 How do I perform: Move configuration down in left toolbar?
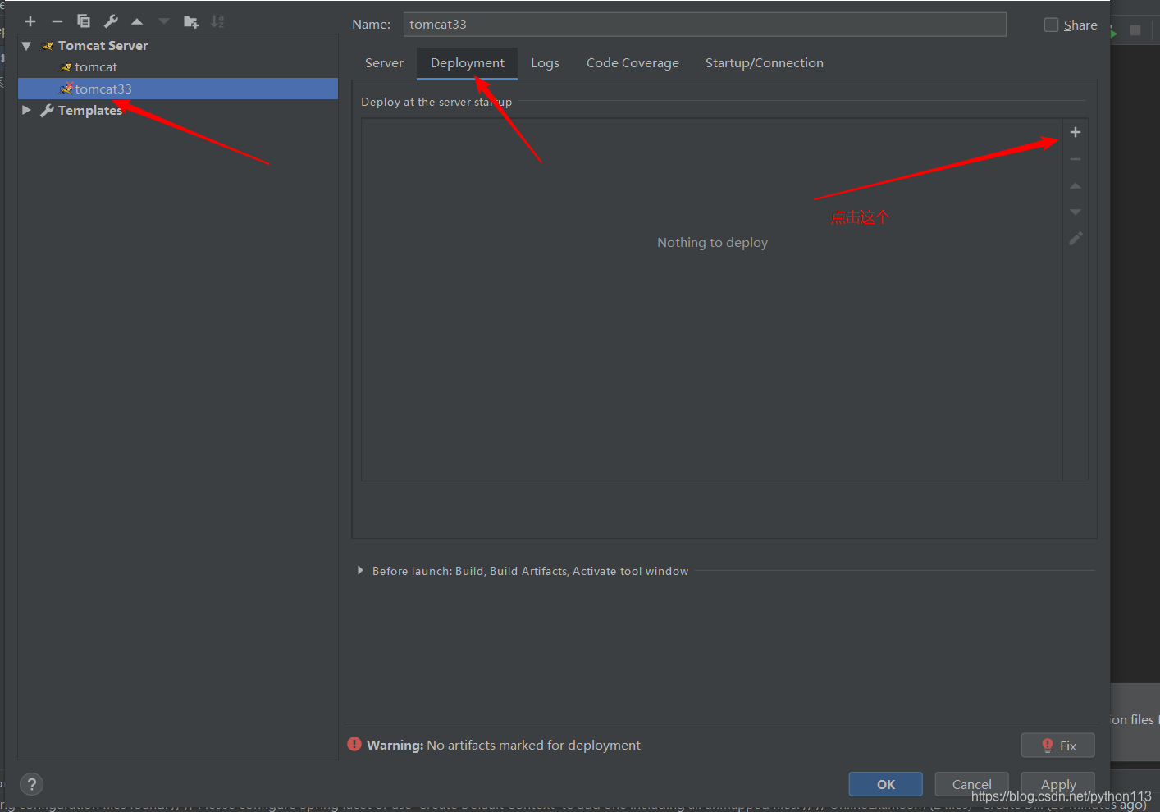pos(164,21)
